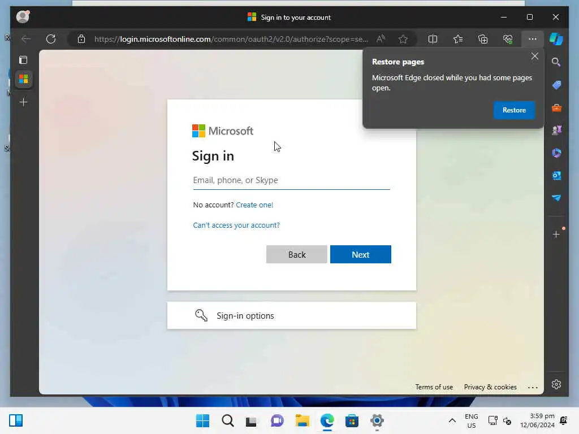The image size is (579, 434).
Task: Open sidebar Microsoft 365 icon
Action: tap(556, 153)
